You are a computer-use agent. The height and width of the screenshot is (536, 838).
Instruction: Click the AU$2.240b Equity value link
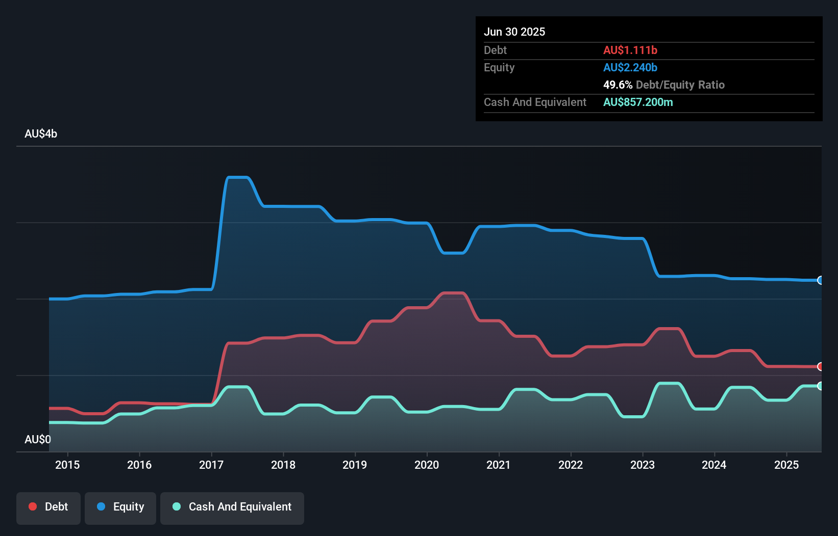click(630, 67)
